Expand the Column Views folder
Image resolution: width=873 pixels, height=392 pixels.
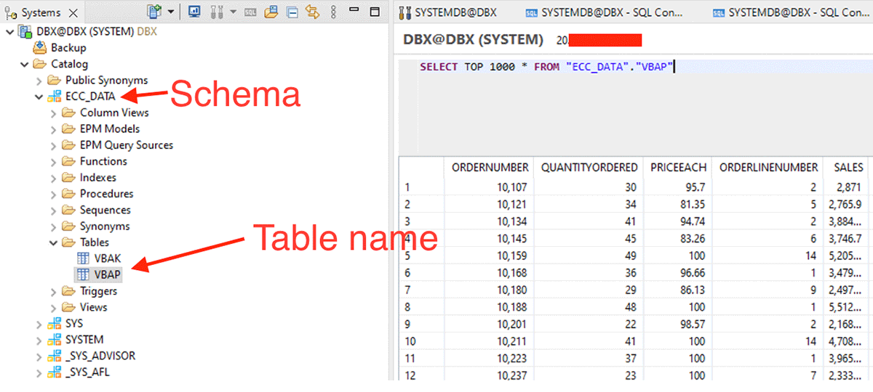(x=53, y=113)
